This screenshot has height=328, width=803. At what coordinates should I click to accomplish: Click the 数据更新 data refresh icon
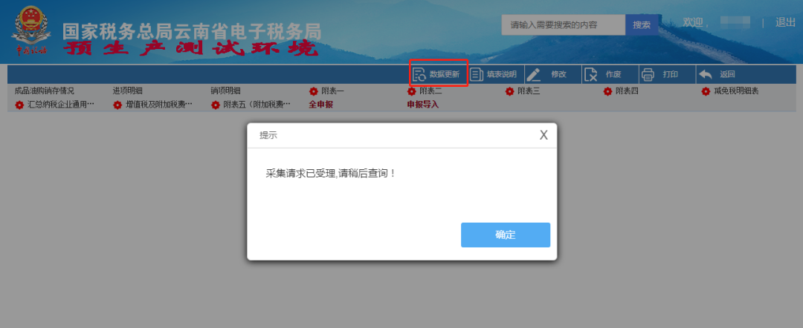(419, 75)
